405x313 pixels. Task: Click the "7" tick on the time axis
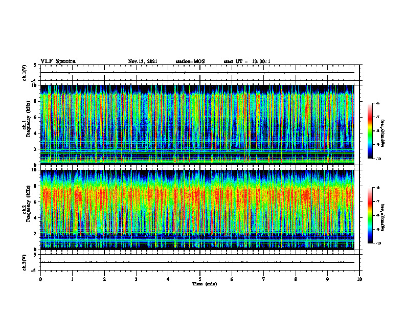pyautogui.click(x=264, y=279)
